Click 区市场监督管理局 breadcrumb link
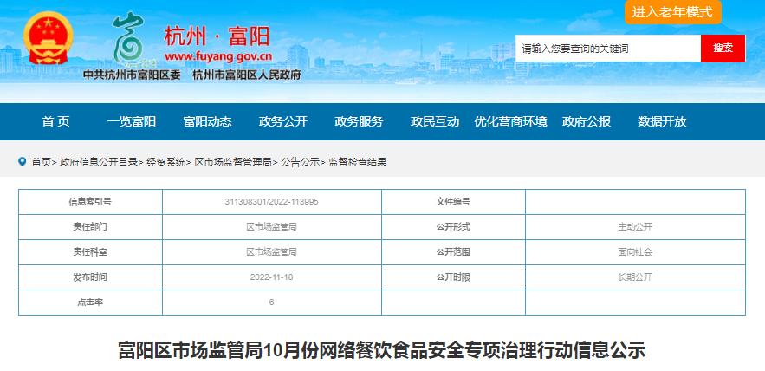Image resolution: width=765 pixels, height=371 pixels. click(x=233, y=162)
